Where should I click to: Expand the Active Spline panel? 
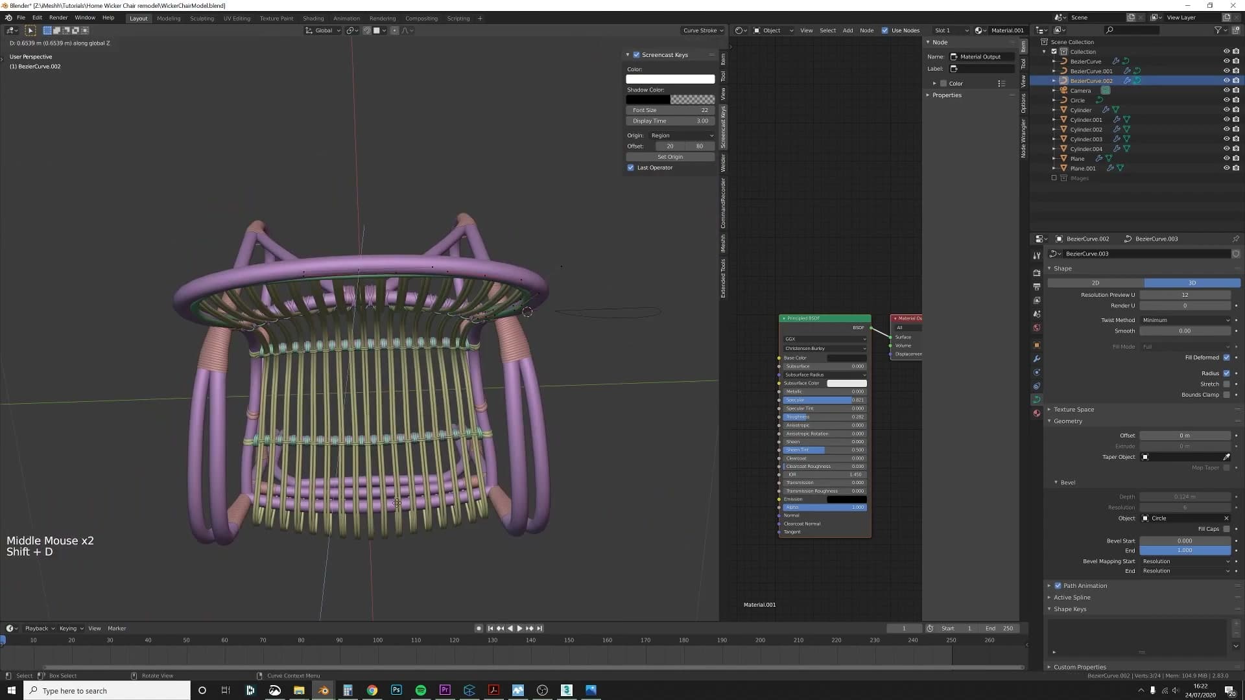tap(1072, 598)
